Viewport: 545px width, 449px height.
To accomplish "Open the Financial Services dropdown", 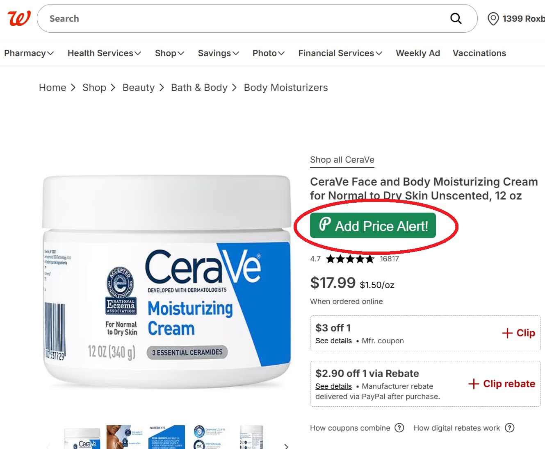I will [x=340, y=53].
